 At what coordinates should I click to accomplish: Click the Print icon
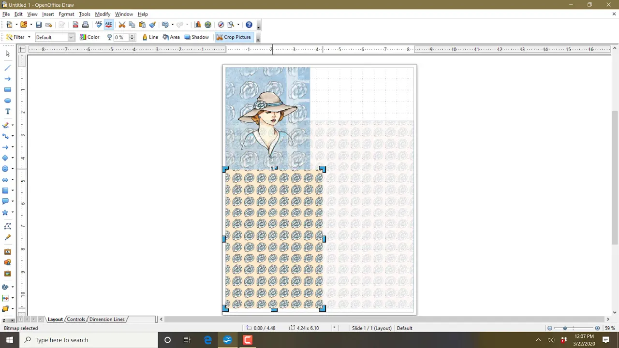85,25
